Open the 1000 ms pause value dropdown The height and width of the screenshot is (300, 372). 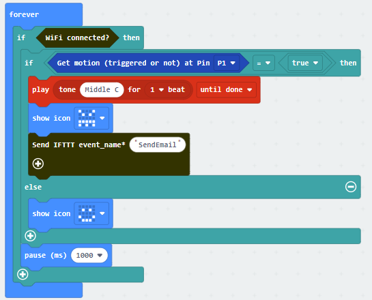click(x=89, y=256)
